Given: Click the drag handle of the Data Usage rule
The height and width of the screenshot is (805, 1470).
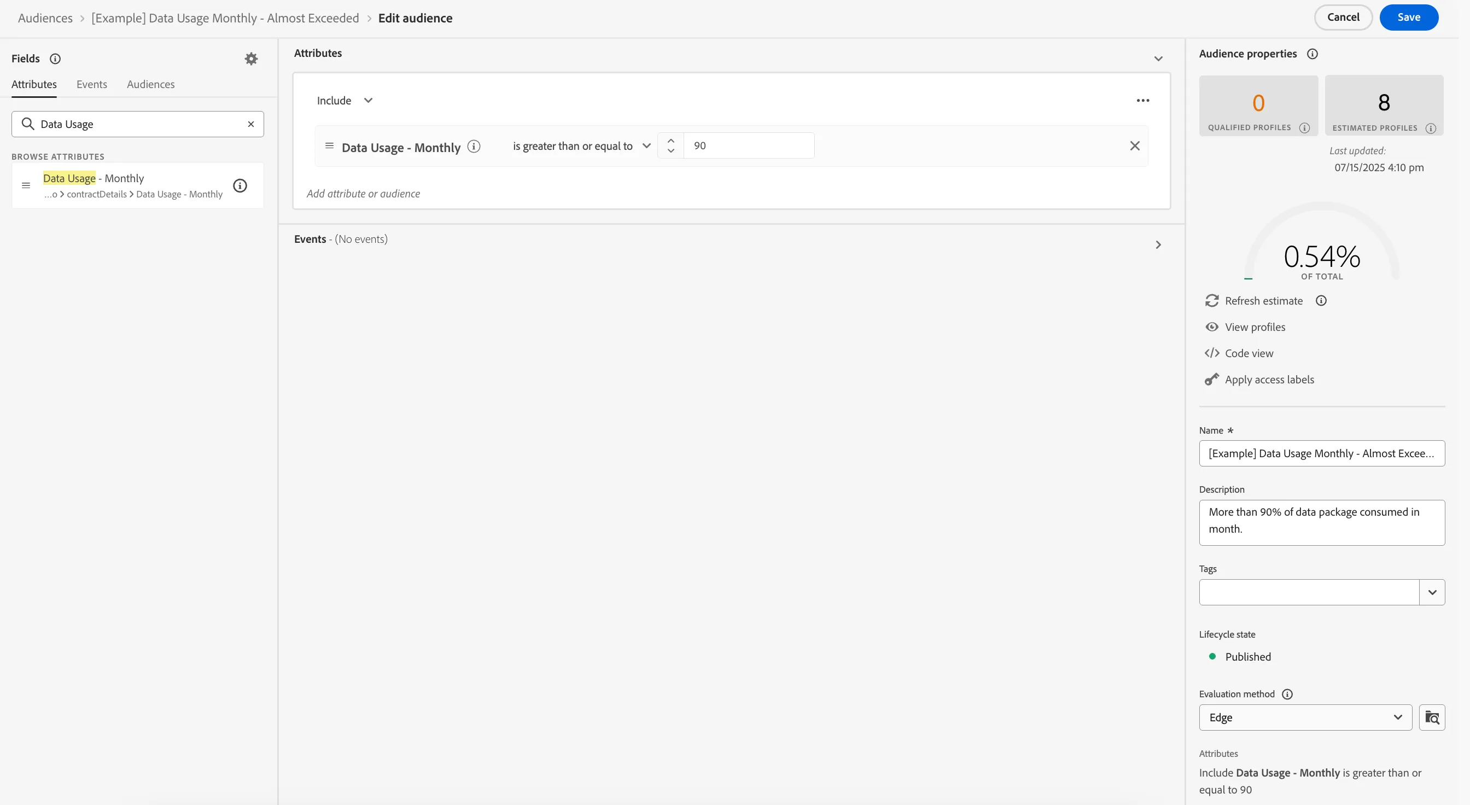Looking at the screenshot, I should [x=329, y=145].
